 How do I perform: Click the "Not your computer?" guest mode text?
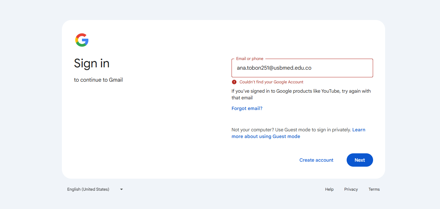[x=291, y=130]
